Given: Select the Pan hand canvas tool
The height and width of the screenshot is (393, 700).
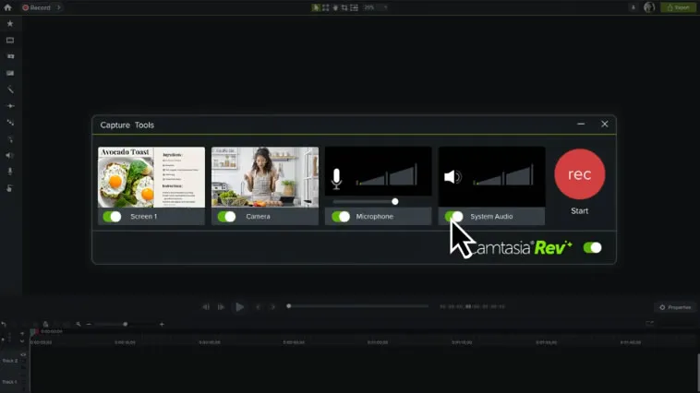Looking at the screenshot, I should click(335, 7).
